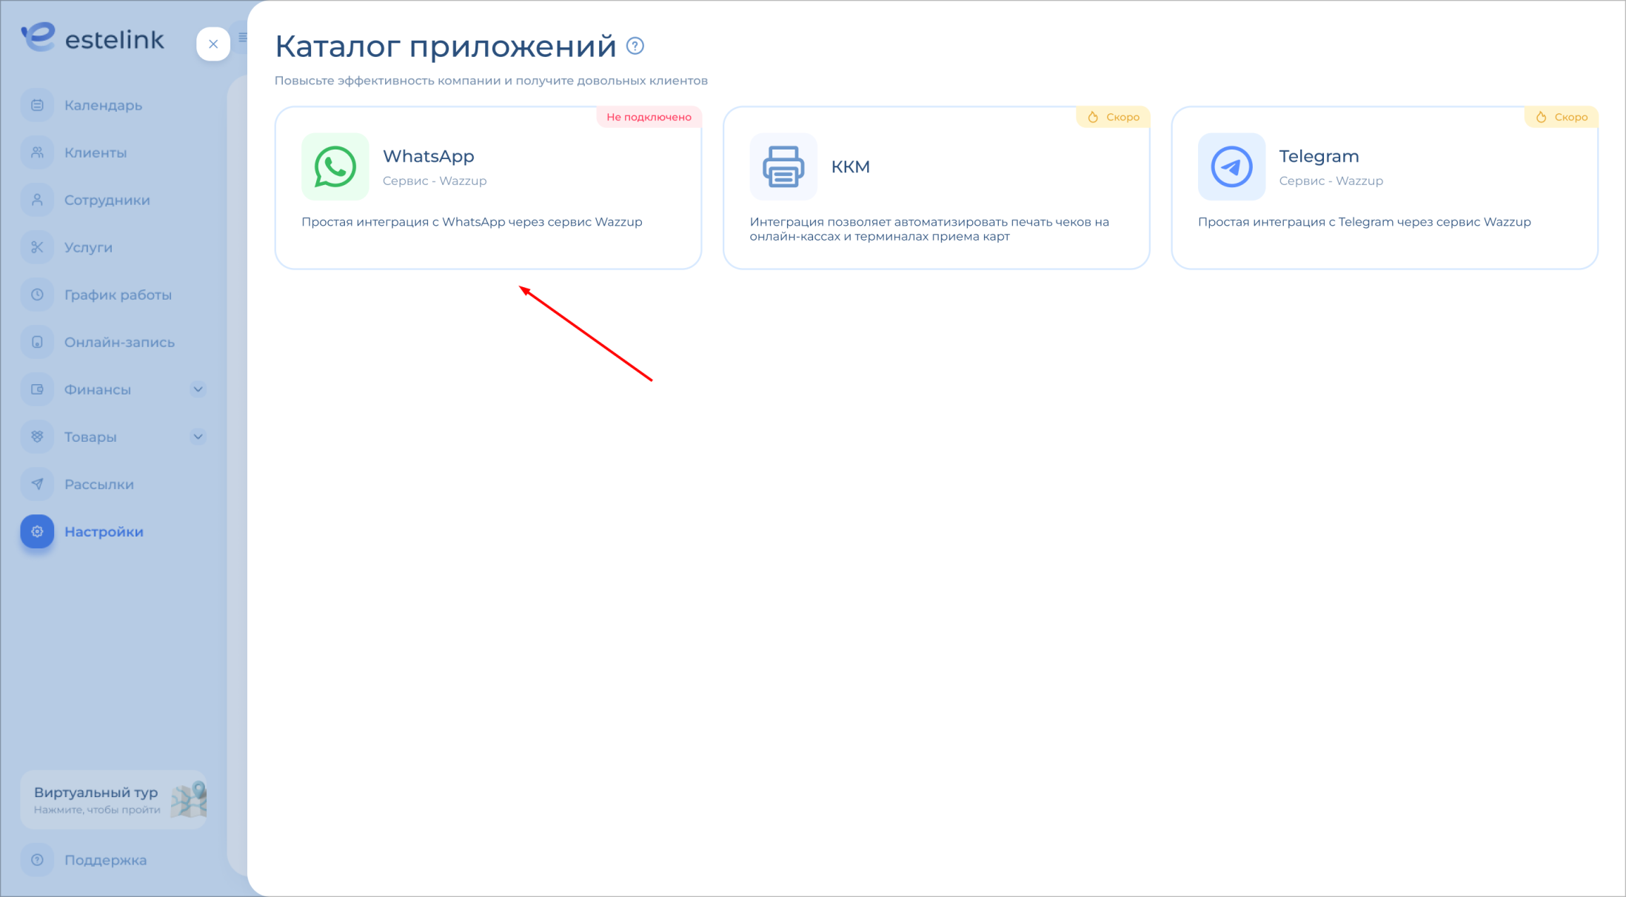
Task: Click the estelink logo
Action: coord(93,38)
